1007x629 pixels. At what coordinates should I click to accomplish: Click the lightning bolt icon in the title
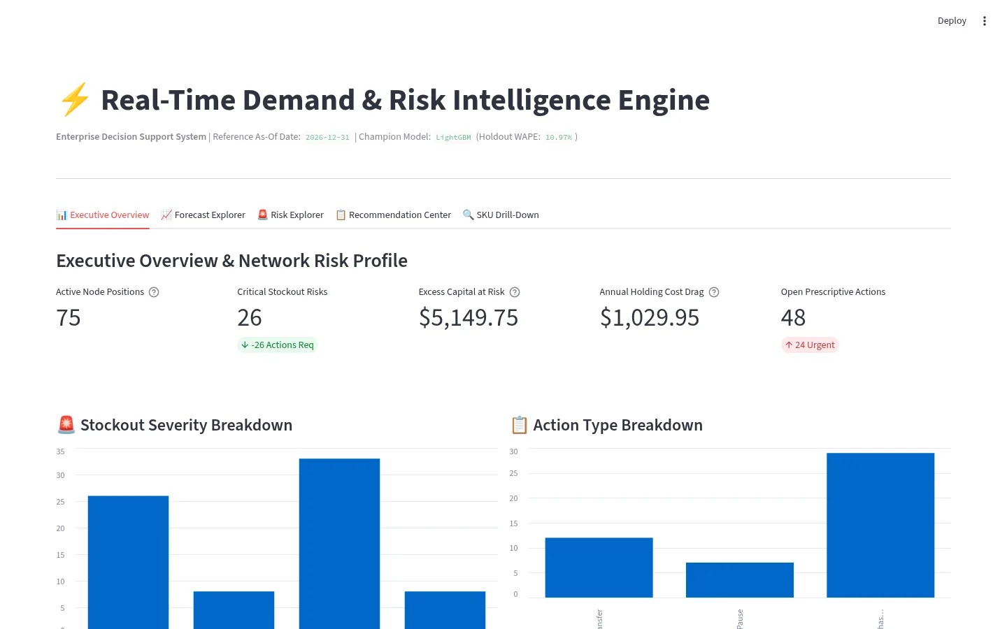click(74, 100)
